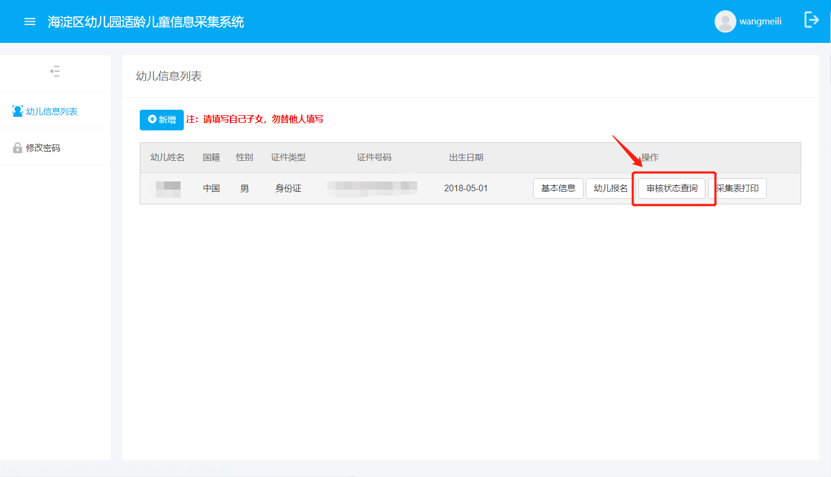
Task: Click the blurred ID number cell
Action: pos(372,187)
